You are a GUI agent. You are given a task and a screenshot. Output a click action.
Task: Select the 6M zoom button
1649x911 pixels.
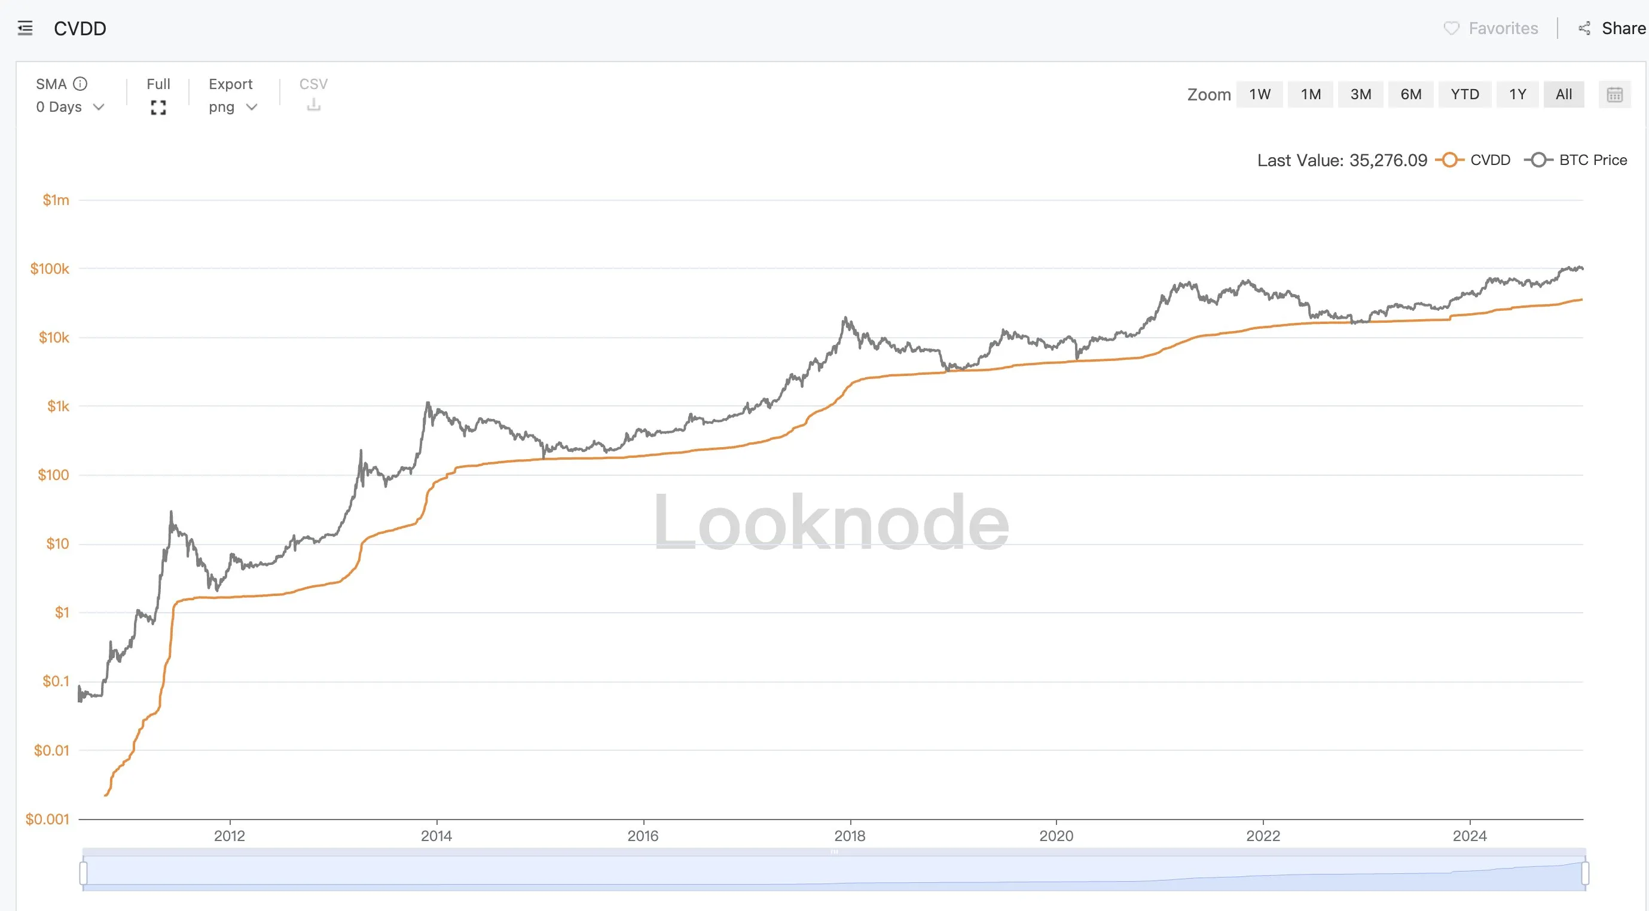pos(1411,94)
